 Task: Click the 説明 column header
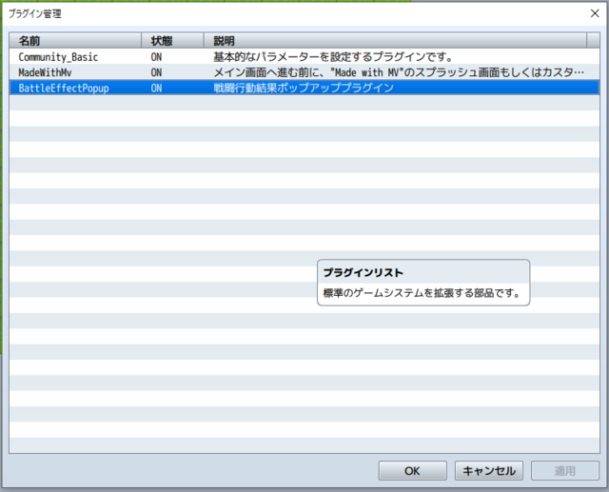[x=395, y=40]
